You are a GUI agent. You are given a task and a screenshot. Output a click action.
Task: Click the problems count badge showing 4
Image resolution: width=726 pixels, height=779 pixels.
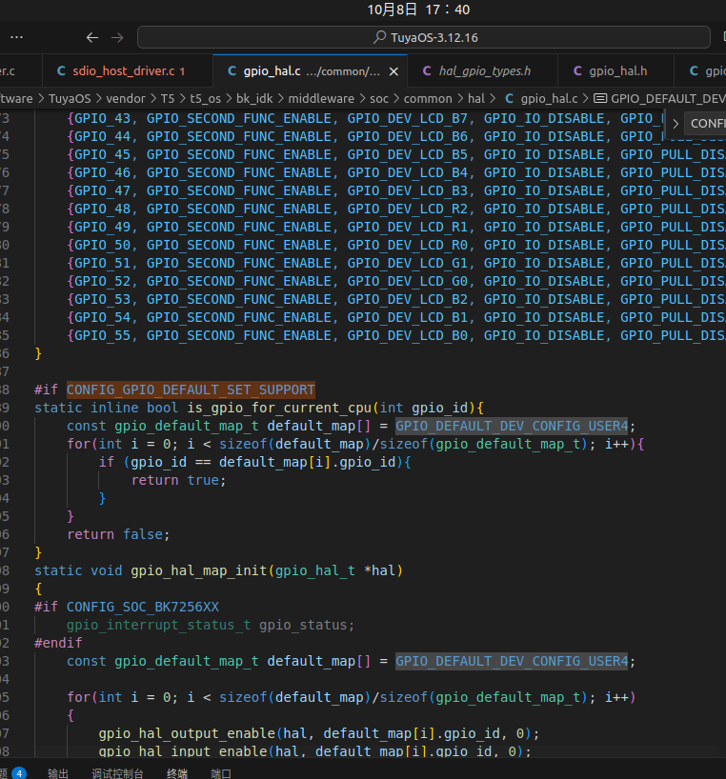(x=19, y=772)
